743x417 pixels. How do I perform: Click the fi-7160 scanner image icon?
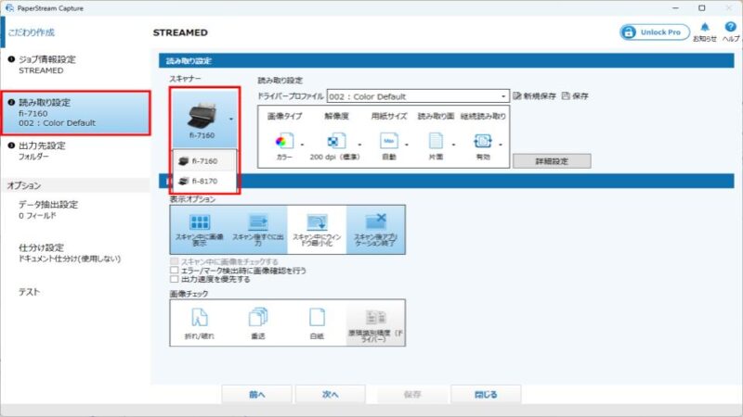[202, 115]
